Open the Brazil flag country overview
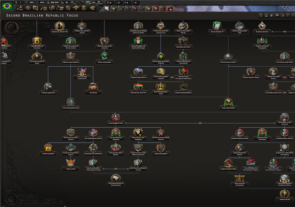The height and width of the screenshot is (207, 295). pyautogui.click(x=7, y=6)
